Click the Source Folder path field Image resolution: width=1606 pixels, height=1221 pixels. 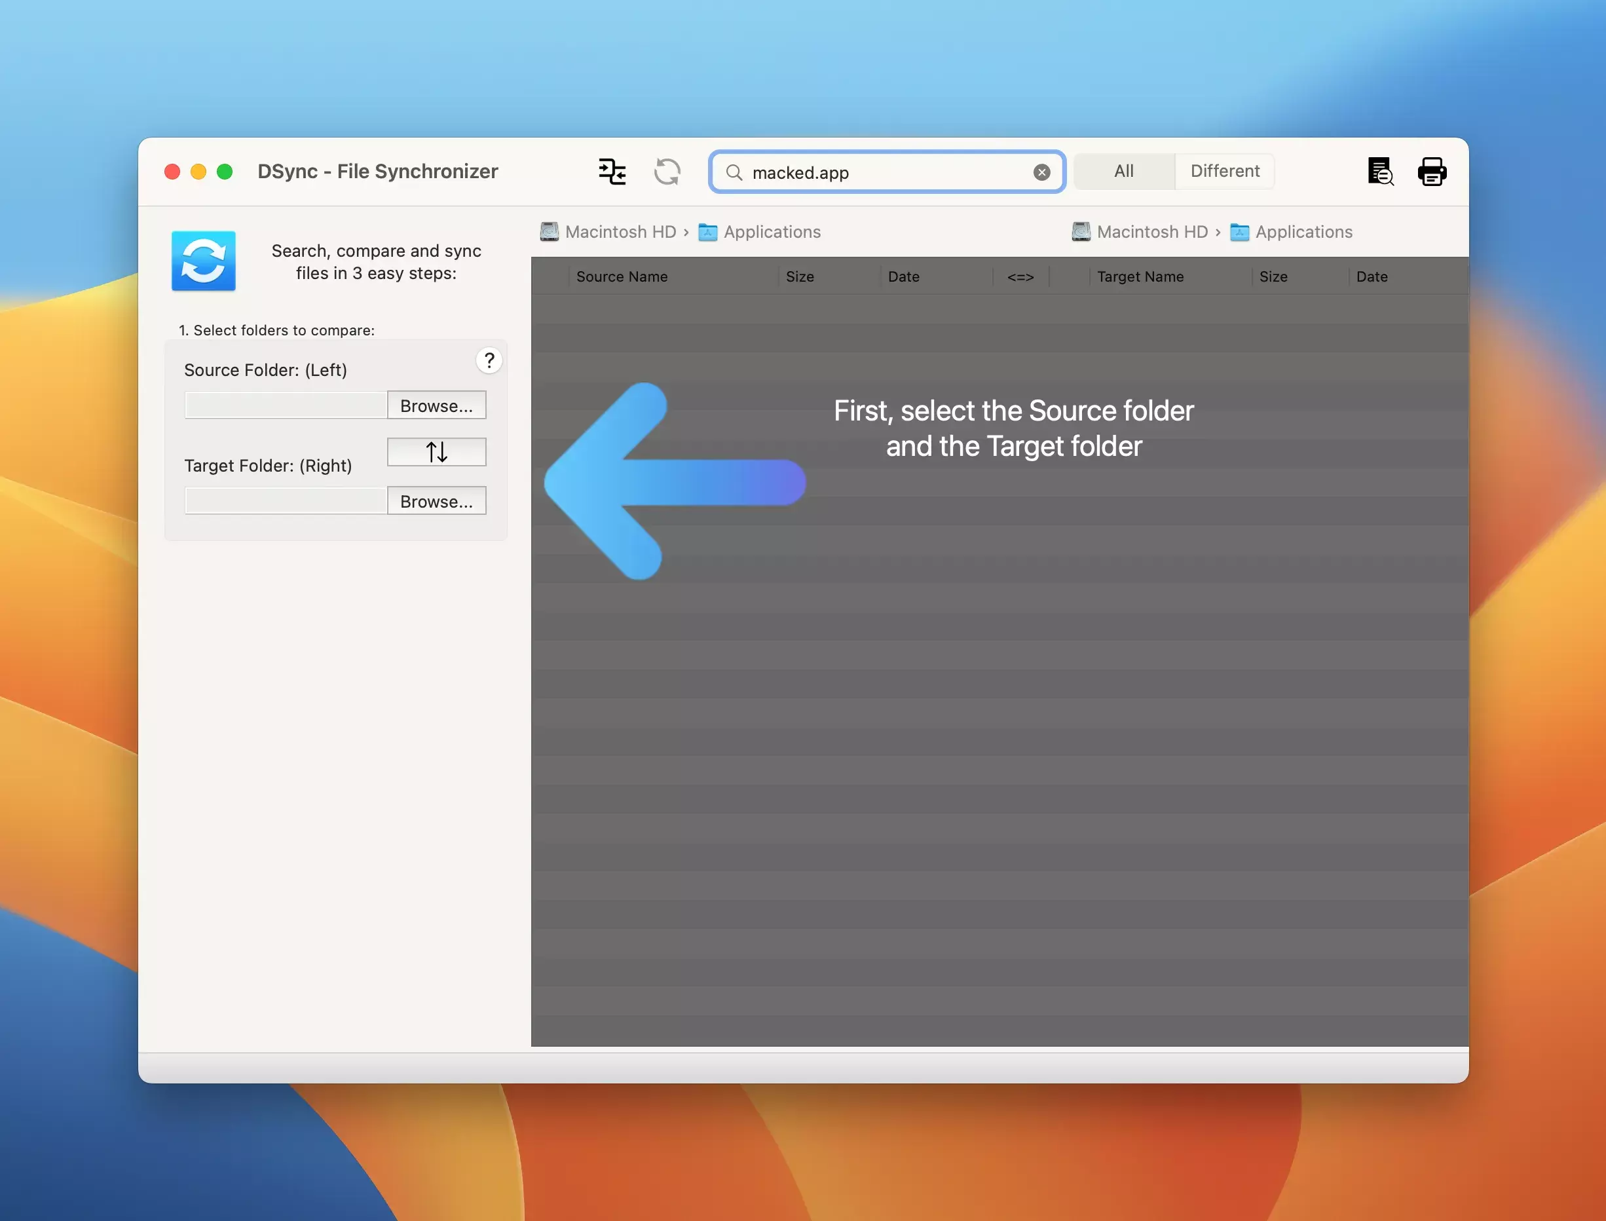click(286, 405)
